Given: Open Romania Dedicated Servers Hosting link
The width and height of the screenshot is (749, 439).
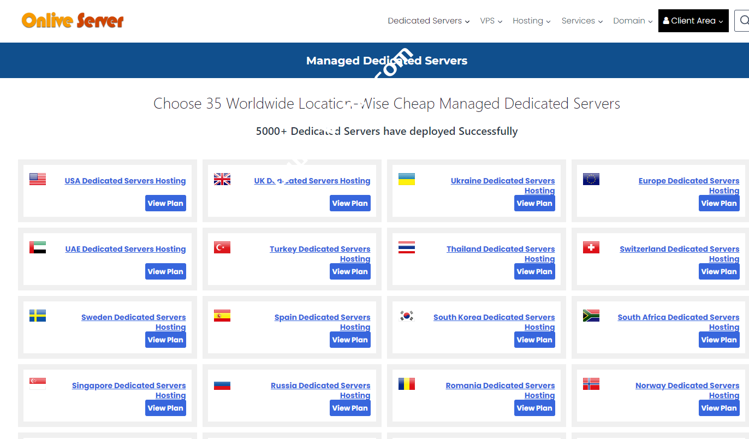Looking at the screenshot, I should [x=500, y=385].
